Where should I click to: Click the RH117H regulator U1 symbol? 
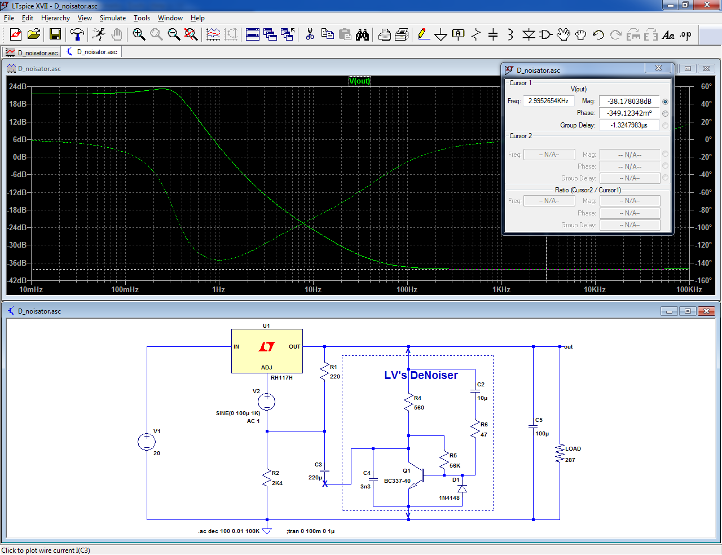(267, 351)
